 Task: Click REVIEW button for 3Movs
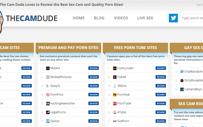pos(161,86)
